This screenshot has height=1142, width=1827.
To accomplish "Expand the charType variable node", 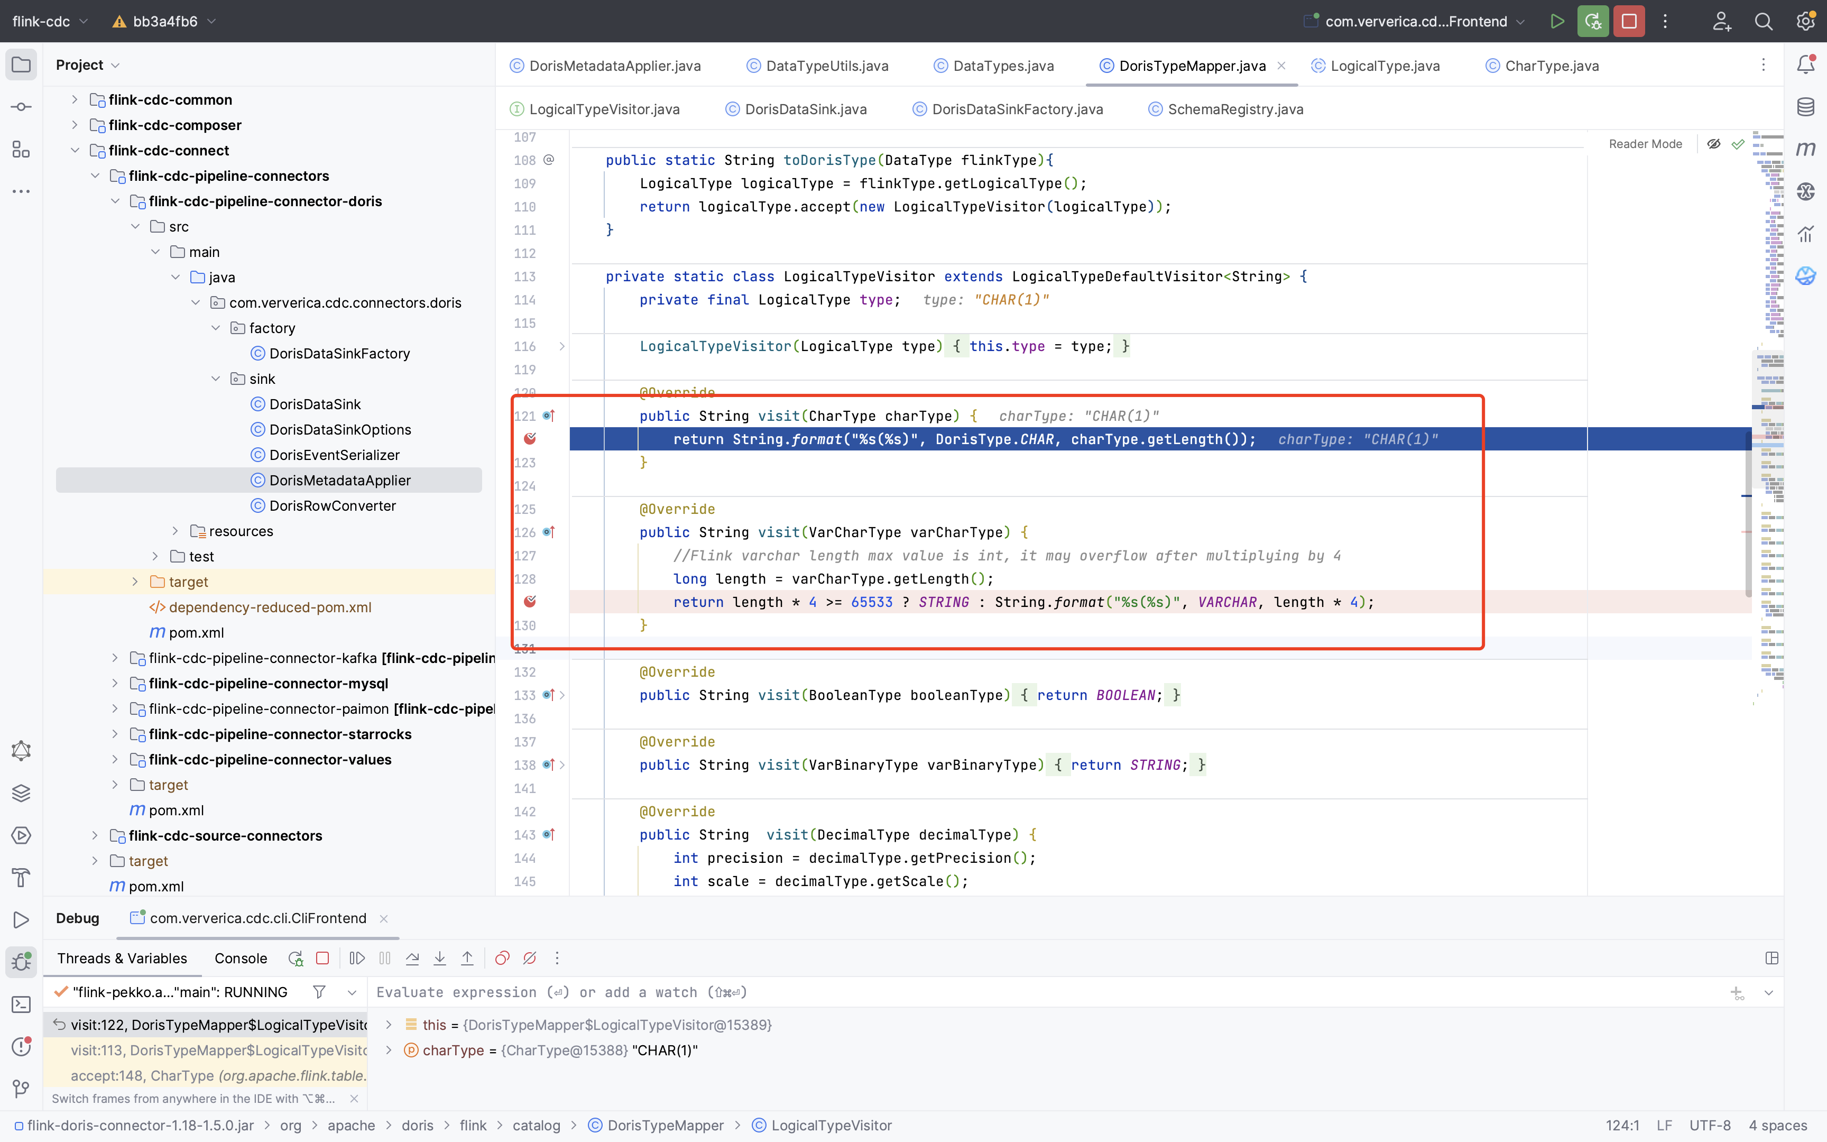I will coord(389,1050).
